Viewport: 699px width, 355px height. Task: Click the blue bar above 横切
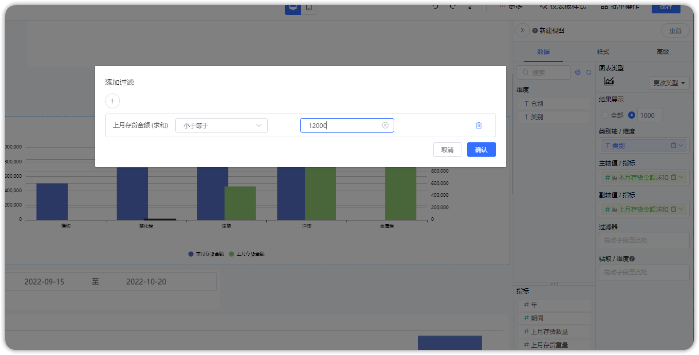pos(52,201)
